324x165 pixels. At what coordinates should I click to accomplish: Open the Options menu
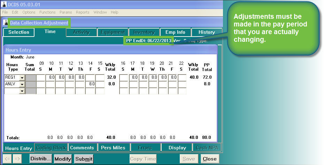(29, 12)
